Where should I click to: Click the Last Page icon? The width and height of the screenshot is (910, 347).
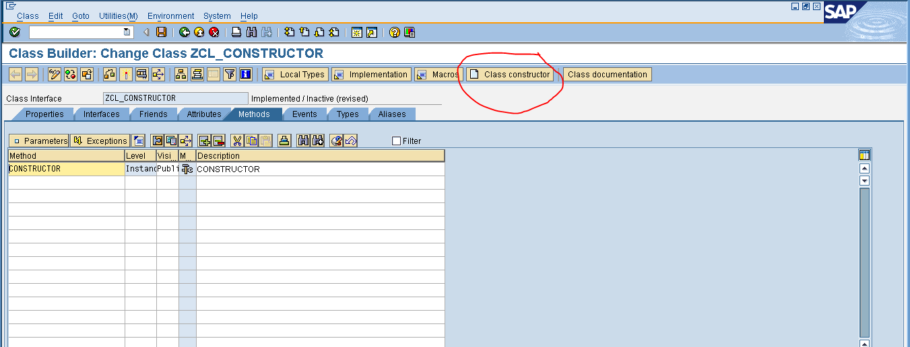(x=333, y=32)
